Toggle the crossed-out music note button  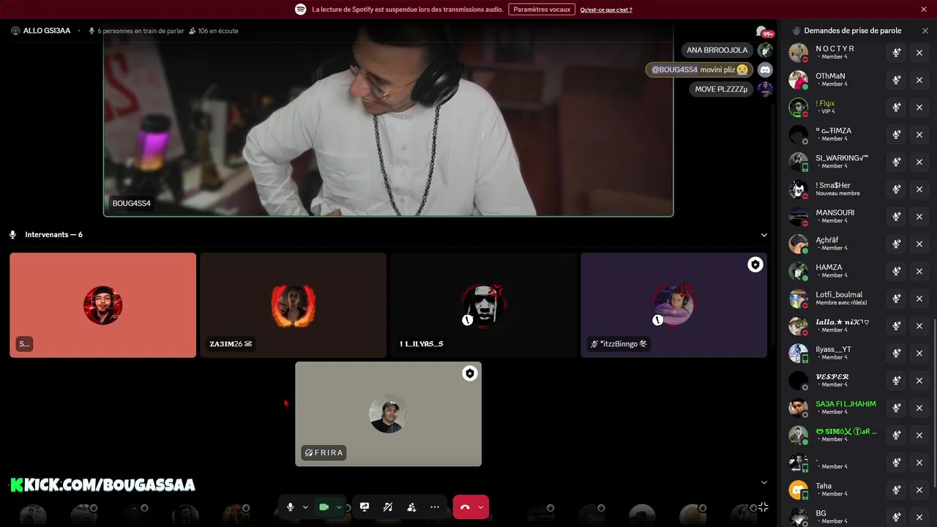(x=388, y=507)
